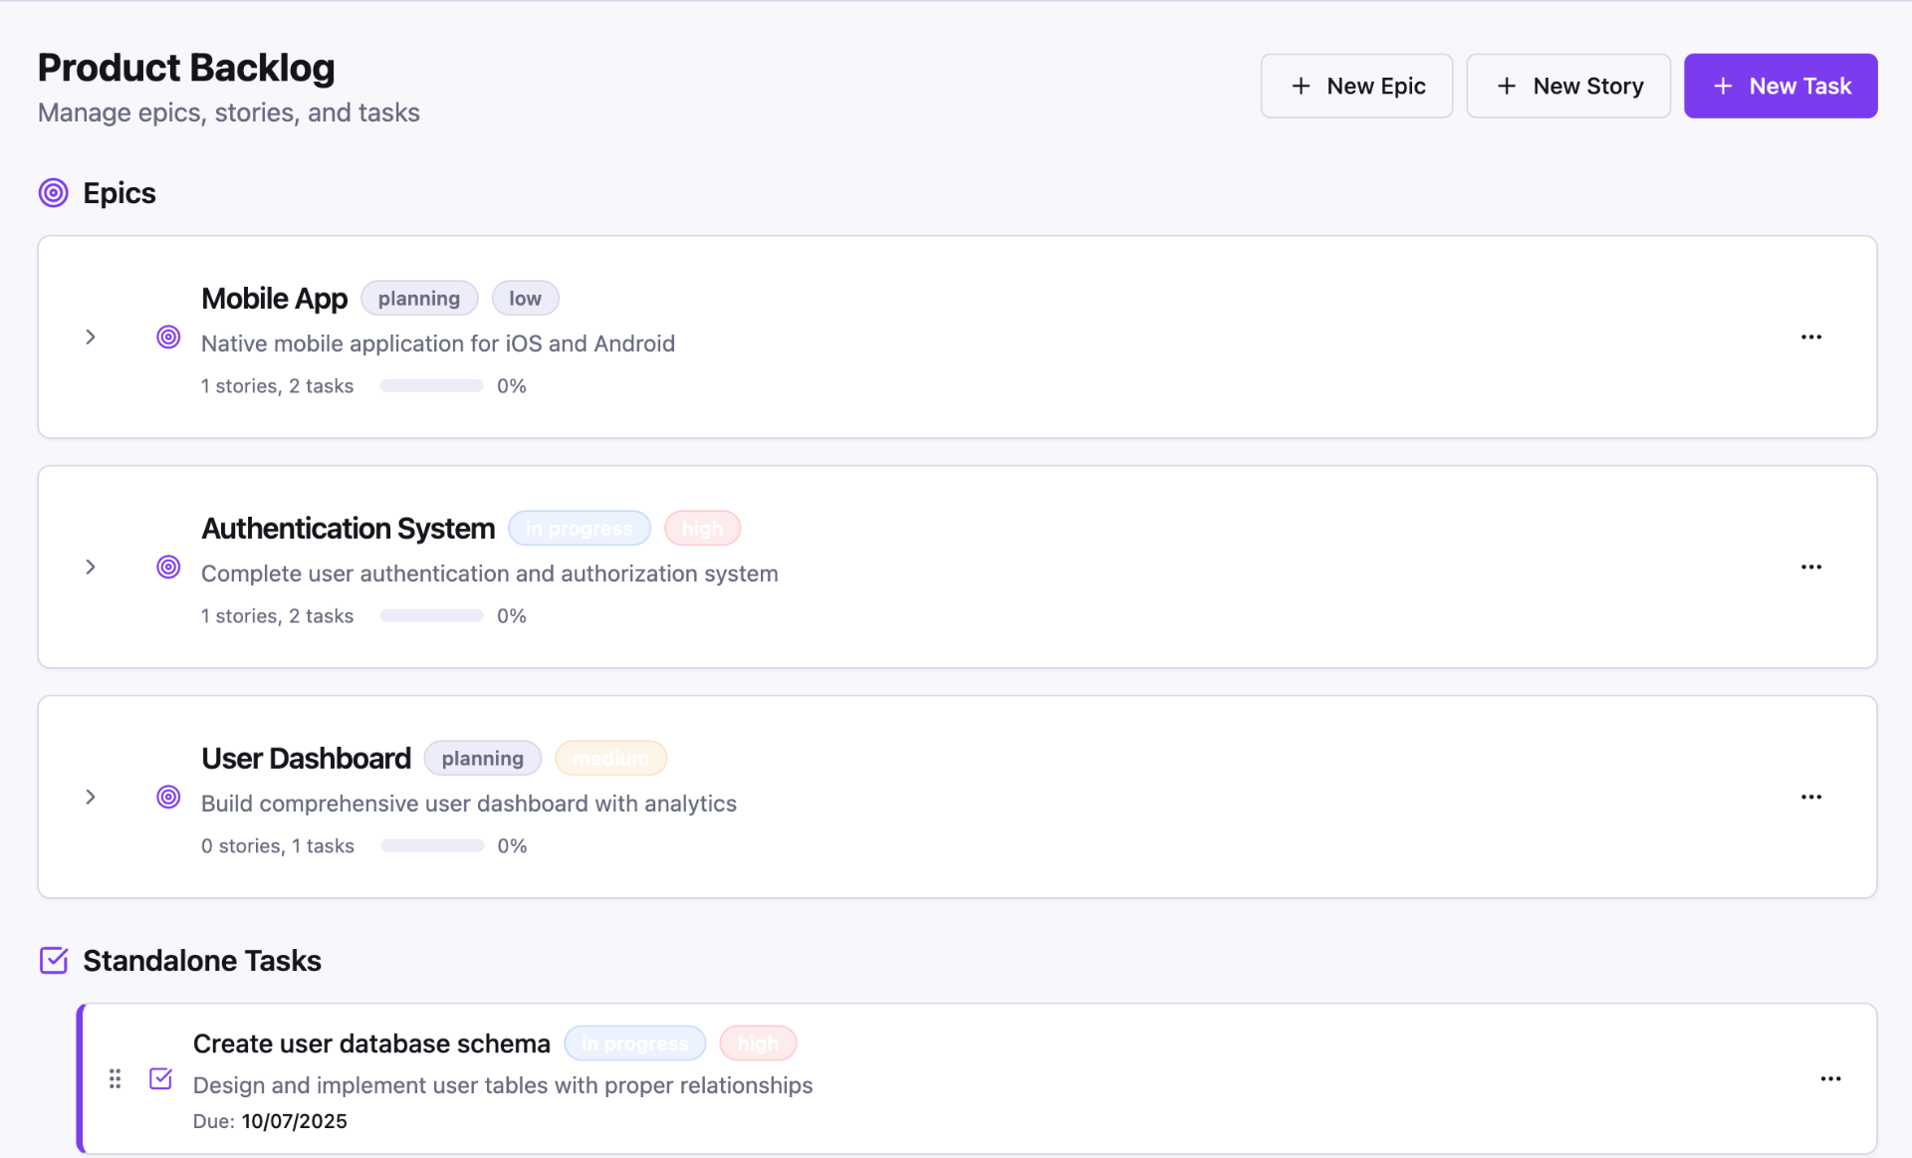Open the New Story dialog

click(x=1567, y=86)
